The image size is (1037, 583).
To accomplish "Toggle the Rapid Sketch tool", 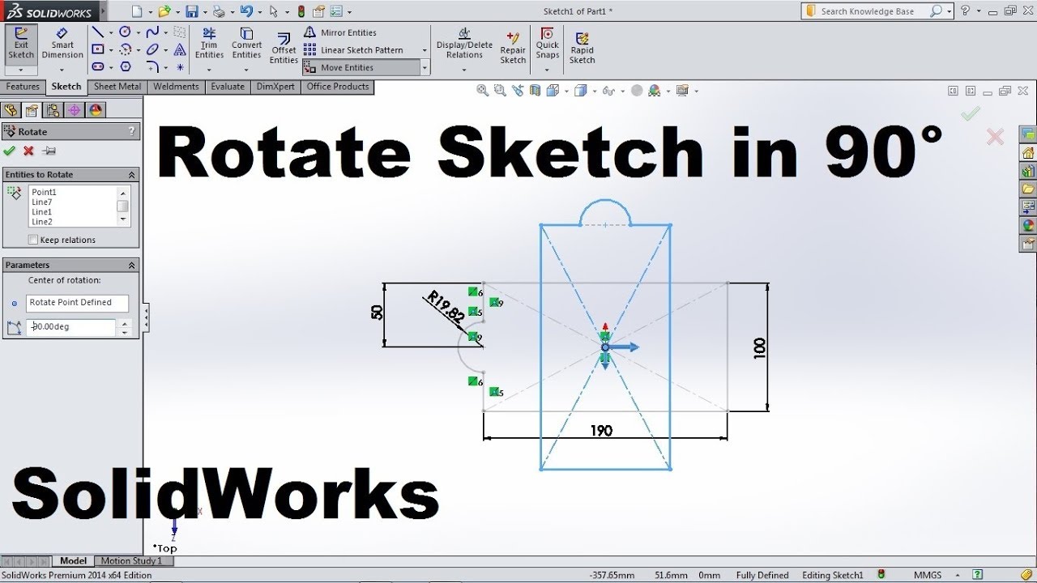I will (582, 48).
